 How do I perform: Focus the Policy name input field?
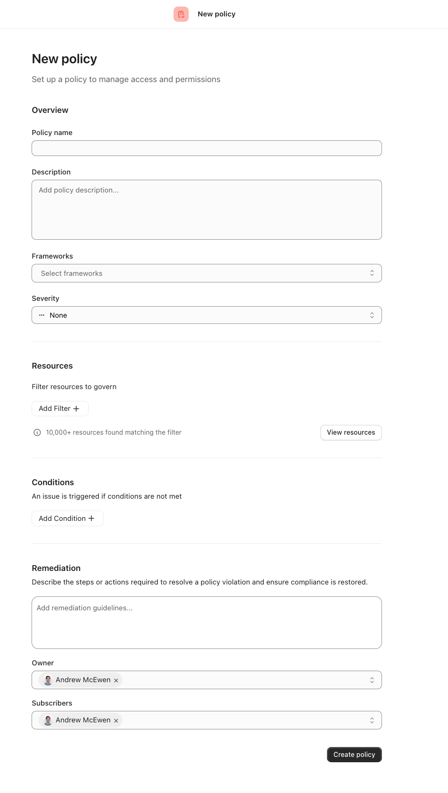coord(206,148)
